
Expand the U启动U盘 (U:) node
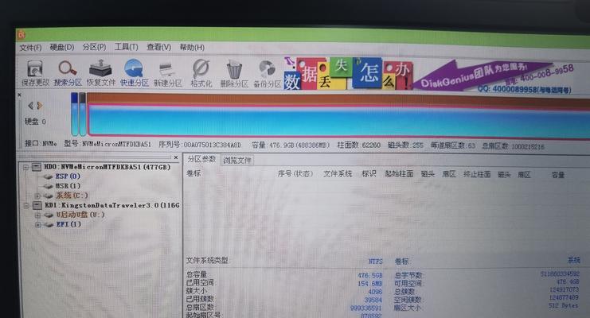[37, 215]
